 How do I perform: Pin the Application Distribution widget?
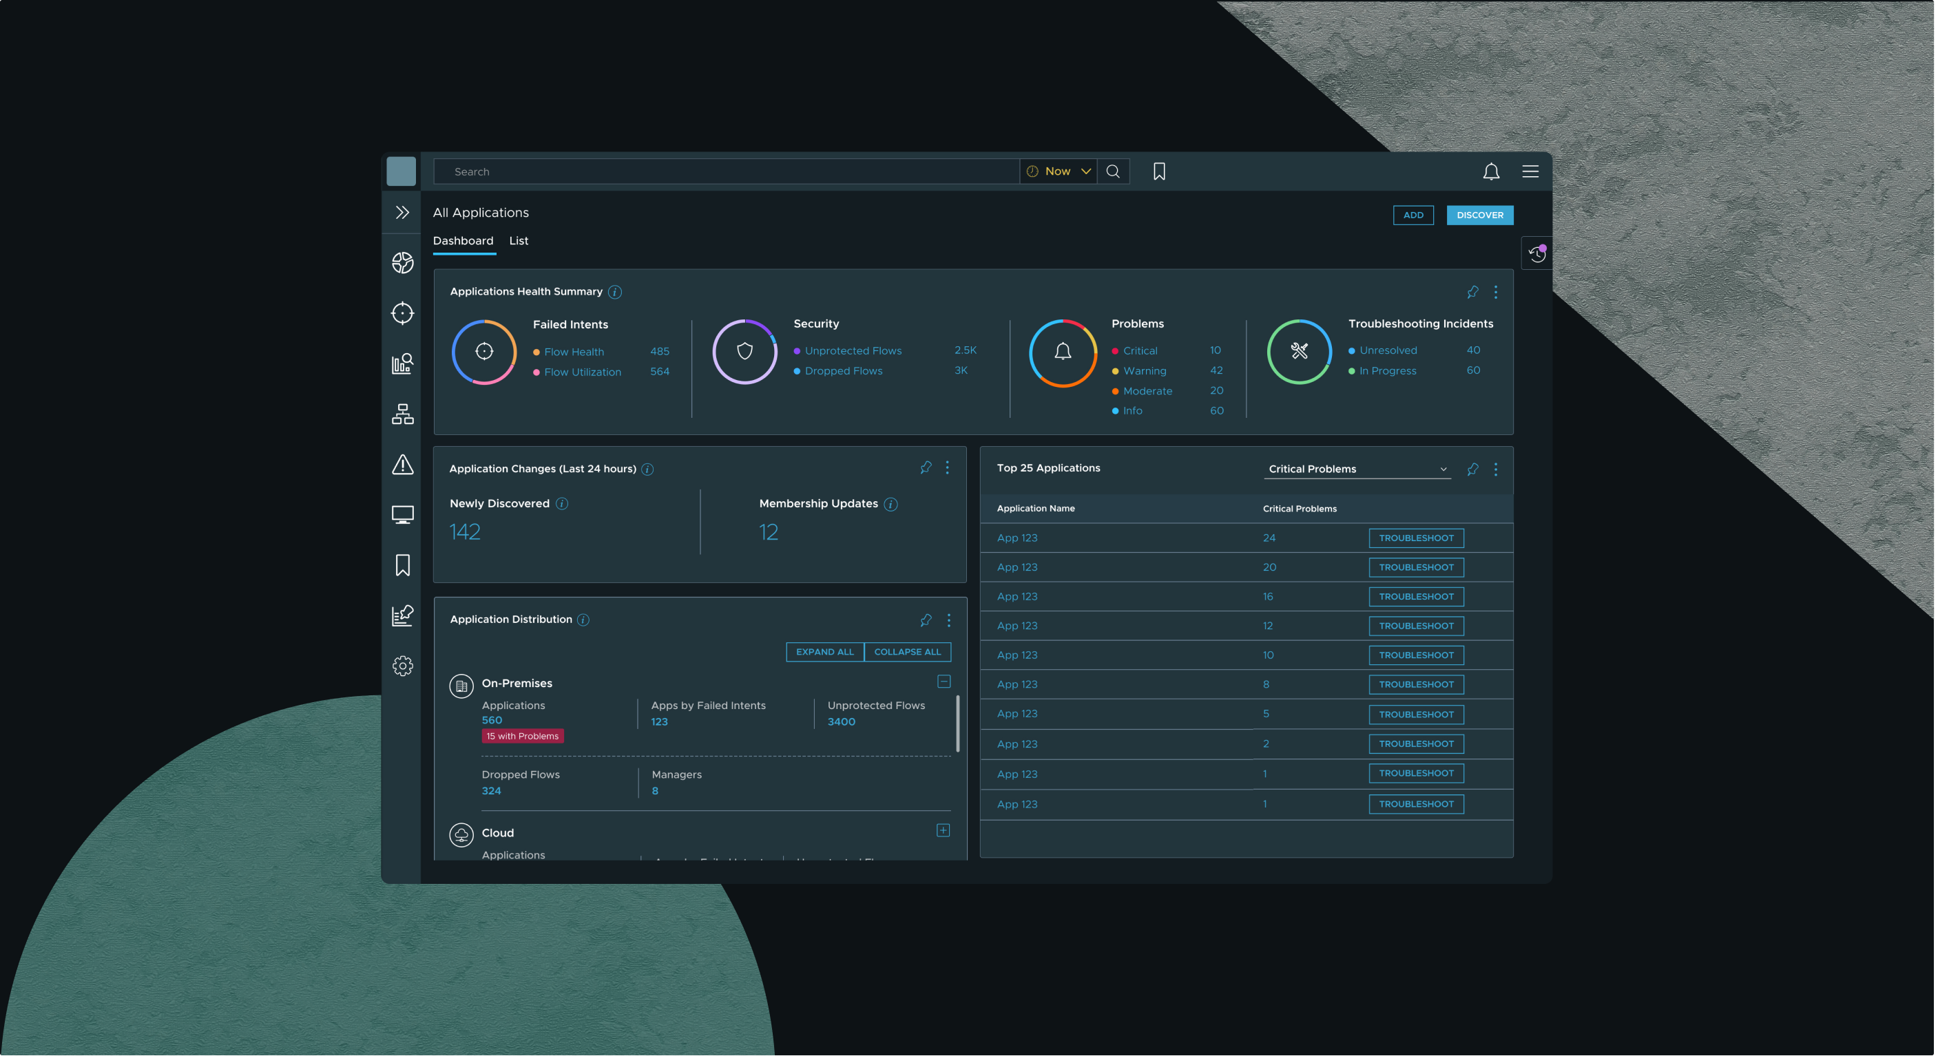(x=926, y=620)
